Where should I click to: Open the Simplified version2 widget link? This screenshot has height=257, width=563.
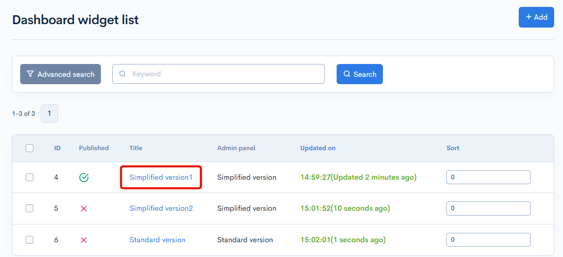161,208
